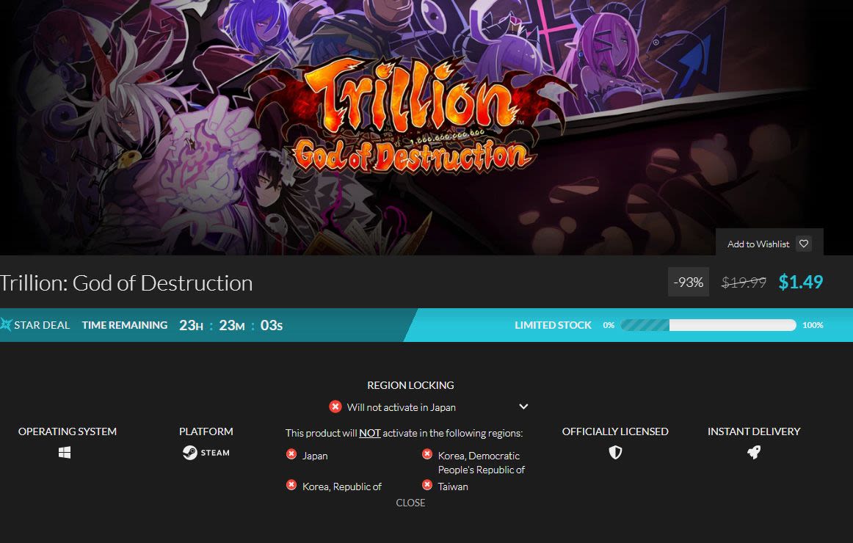853x543 pixels.
Task: Click the Trillion: God of Destruction title
Action: [126, 283]
